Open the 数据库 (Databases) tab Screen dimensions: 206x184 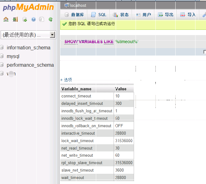tap(74, 15)
